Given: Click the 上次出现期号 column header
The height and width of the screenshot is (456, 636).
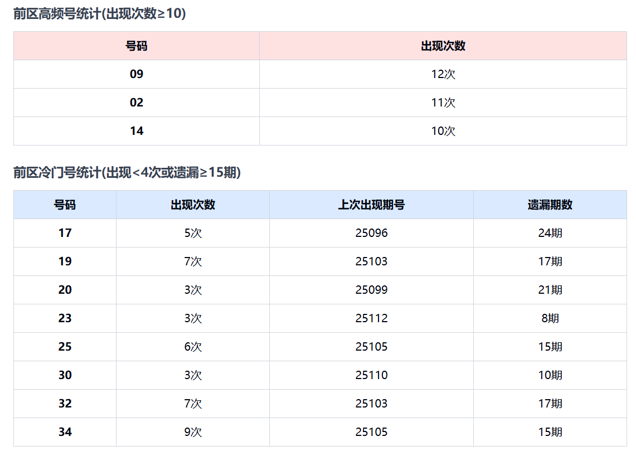Looking at the screenshot, I should 371,205.
